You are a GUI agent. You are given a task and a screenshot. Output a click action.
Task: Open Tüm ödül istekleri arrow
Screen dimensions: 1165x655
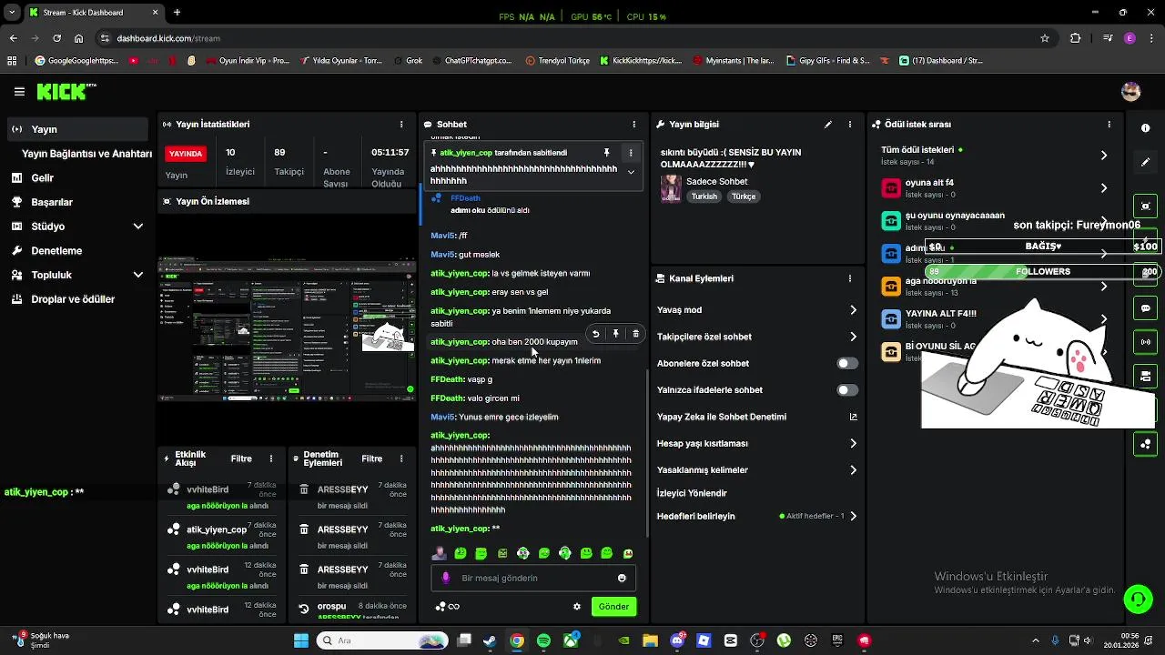1104,156
